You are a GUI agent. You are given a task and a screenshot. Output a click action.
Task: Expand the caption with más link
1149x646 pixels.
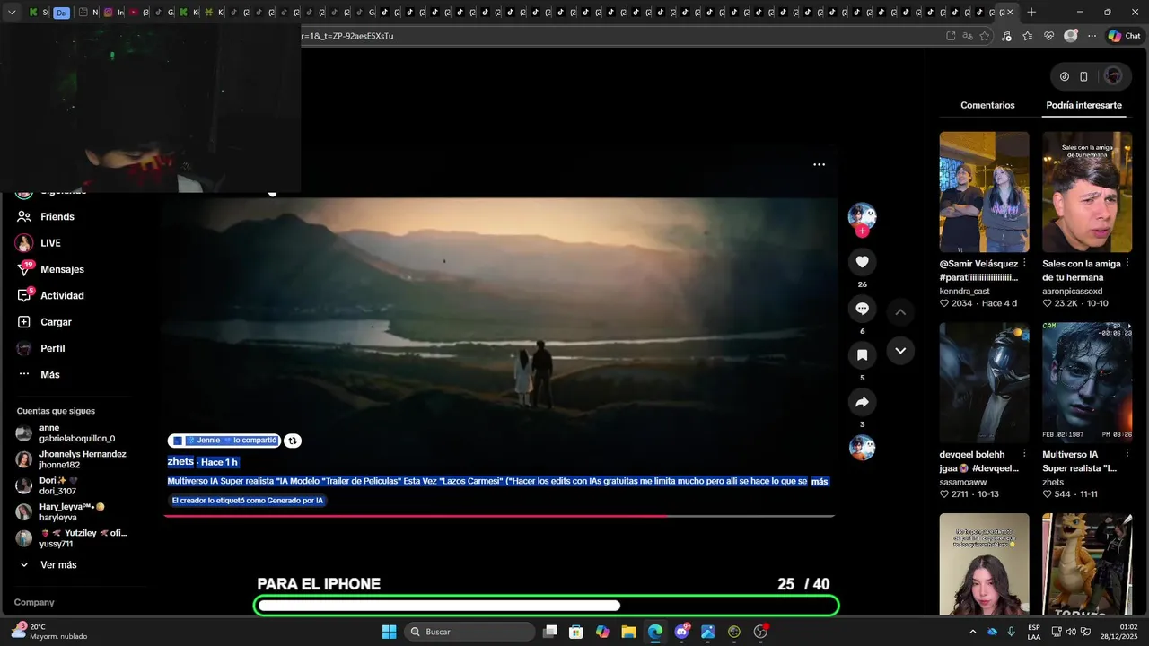coord(820,482)
